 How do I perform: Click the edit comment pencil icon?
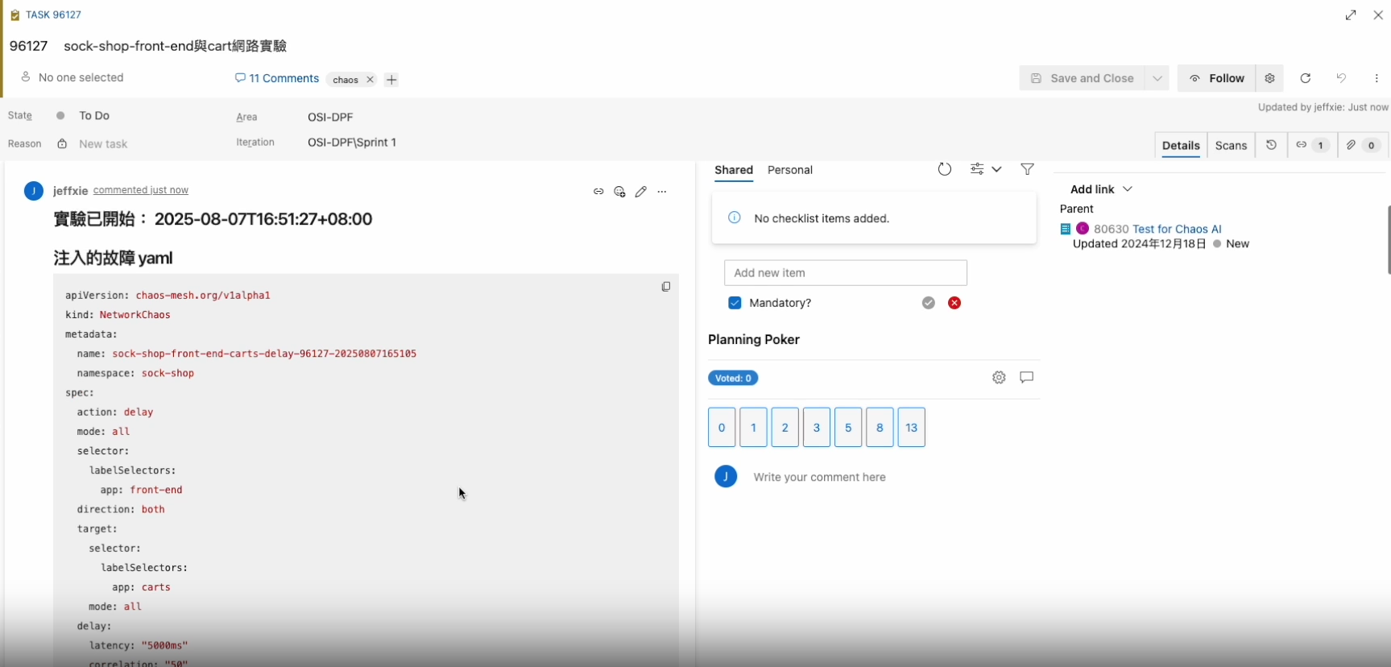click(x=640, y=192)
